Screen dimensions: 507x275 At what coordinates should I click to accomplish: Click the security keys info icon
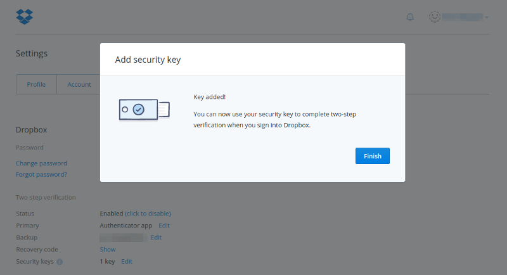click(x=60, y=262)
